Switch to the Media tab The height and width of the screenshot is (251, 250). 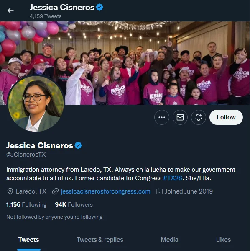tap(169, 240)
